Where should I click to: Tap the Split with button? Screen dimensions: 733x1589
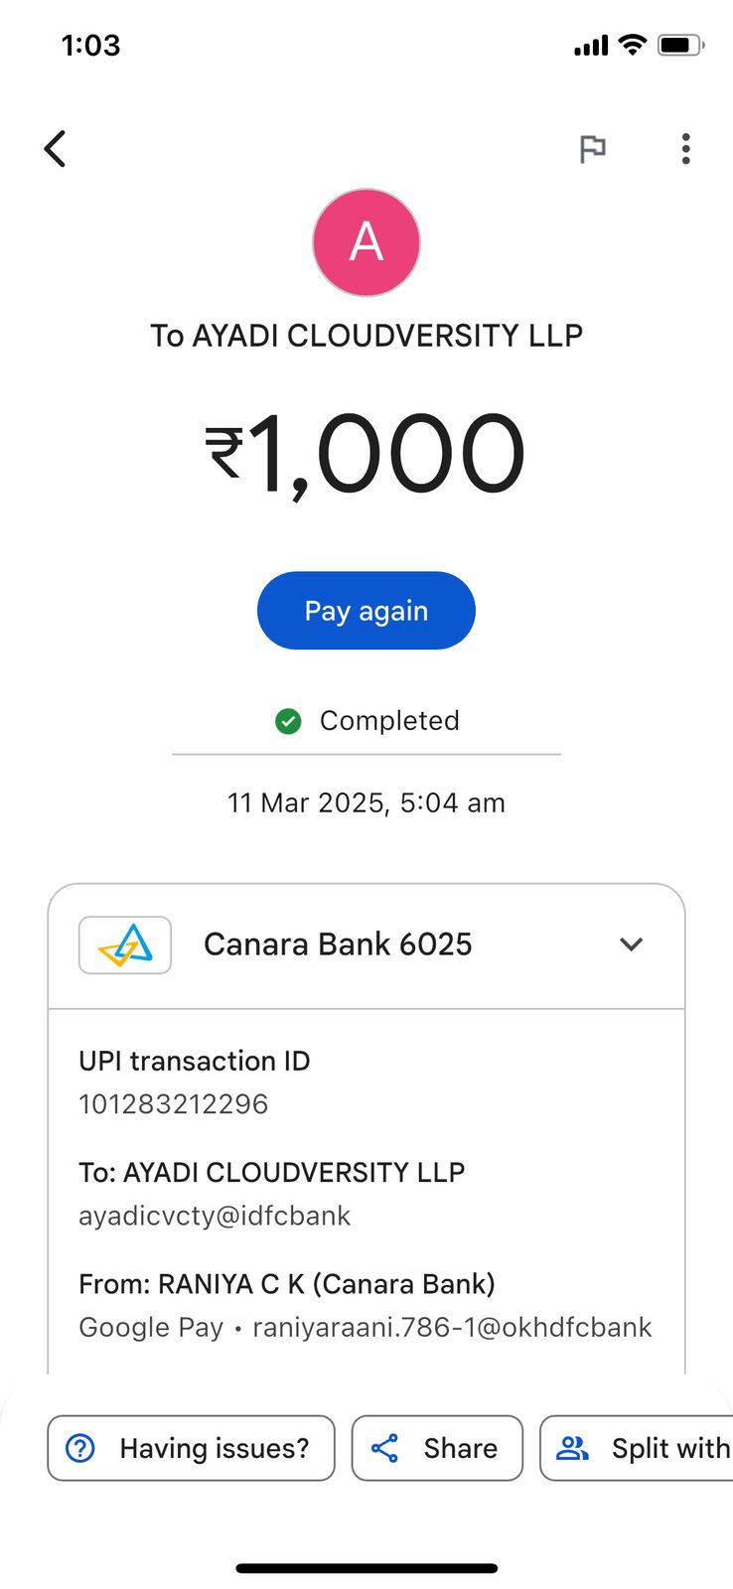pos(669,1448)
